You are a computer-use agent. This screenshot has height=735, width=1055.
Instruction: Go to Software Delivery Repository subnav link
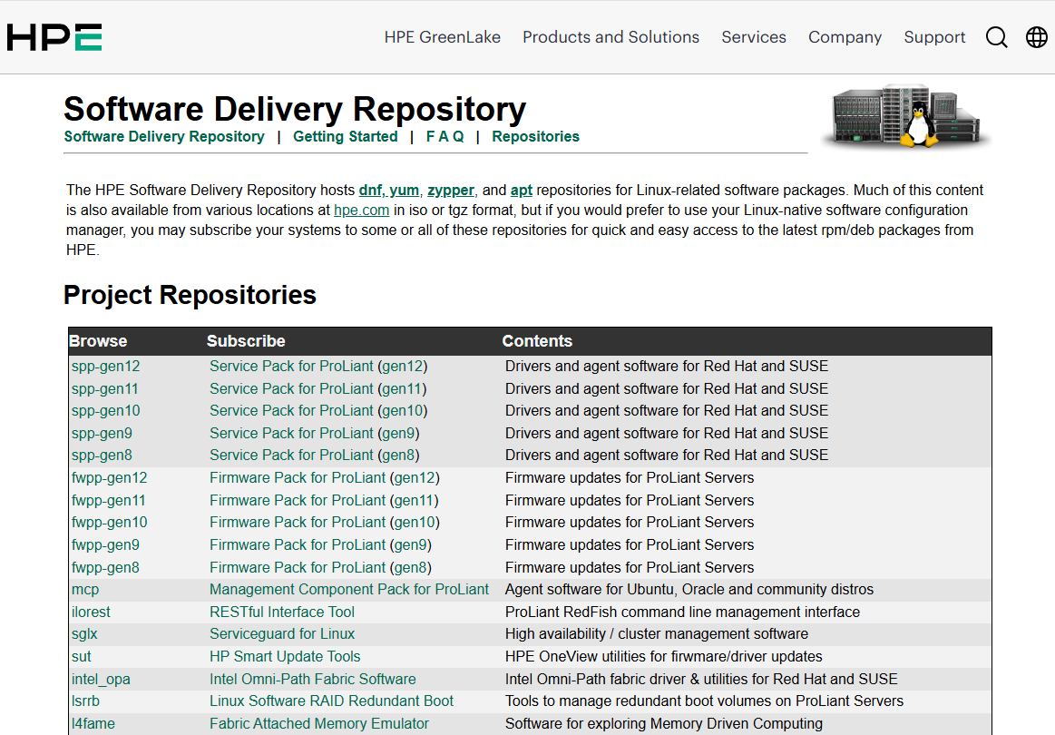[164, 137]
